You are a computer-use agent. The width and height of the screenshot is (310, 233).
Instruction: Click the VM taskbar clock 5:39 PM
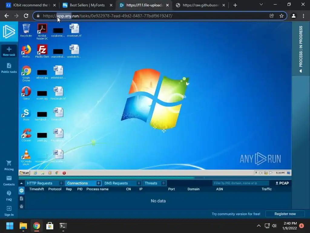pos(280,173)
